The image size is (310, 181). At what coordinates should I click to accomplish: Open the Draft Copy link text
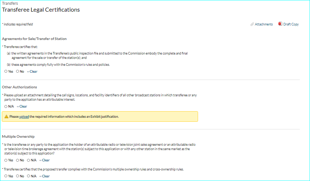pos(291,24)
